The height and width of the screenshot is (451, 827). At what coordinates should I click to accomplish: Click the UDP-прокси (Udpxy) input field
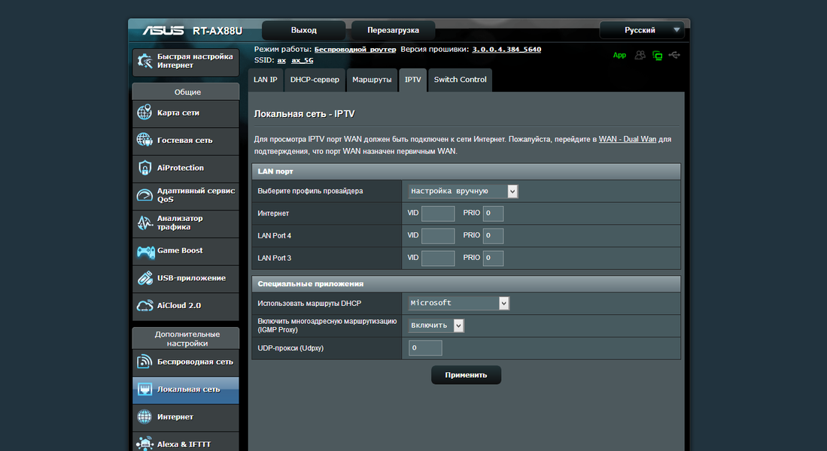pos(425,348)
